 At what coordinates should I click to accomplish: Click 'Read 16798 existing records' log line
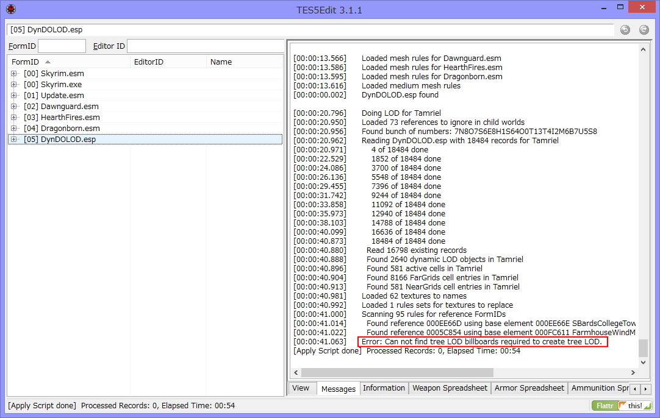417,250
